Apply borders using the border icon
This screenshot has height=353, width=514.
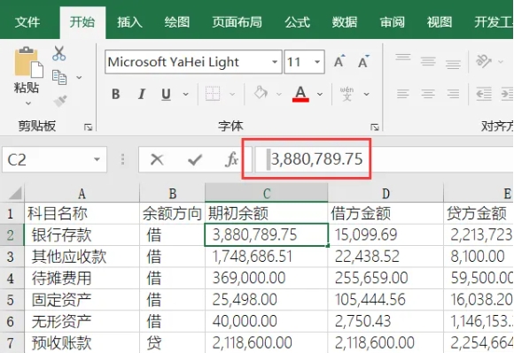tap(213, 94)
